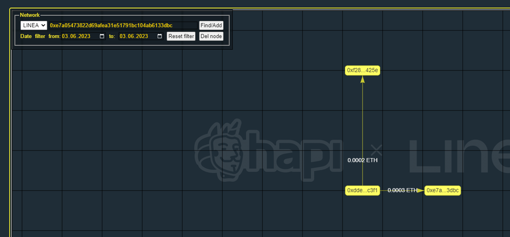
Task: Select the node 0xe7a...3dbc
Action: pyautogui.click(x=442, y=190)
